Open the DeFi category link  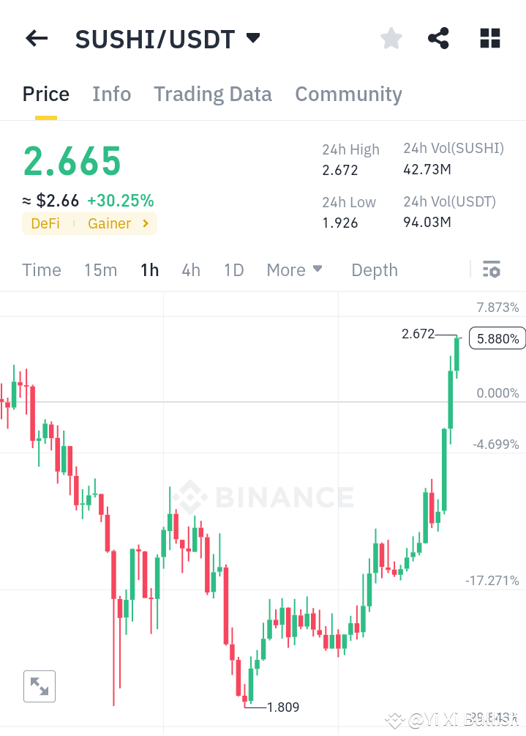pyautogui.click(x=45, y=223)
